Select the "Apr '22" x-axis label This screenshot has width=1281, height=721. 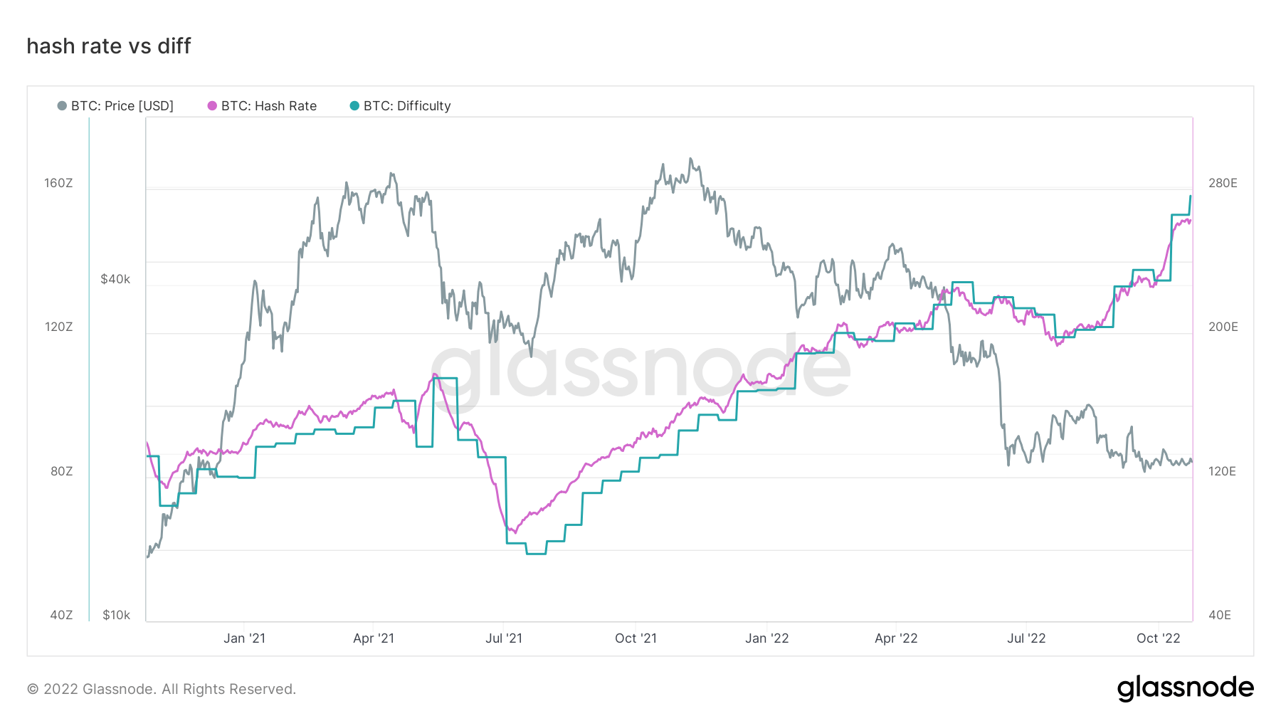[x=896, y=638]
